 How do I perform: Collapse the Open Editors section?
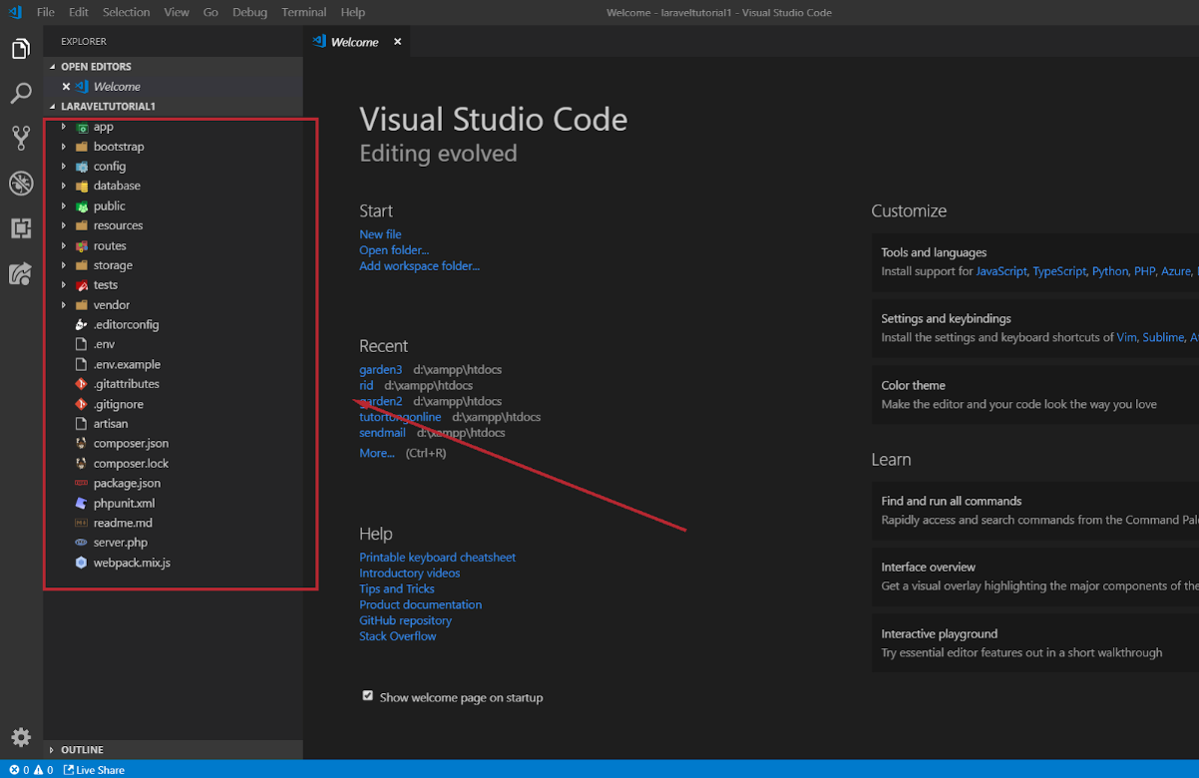[x=53, y=67]
